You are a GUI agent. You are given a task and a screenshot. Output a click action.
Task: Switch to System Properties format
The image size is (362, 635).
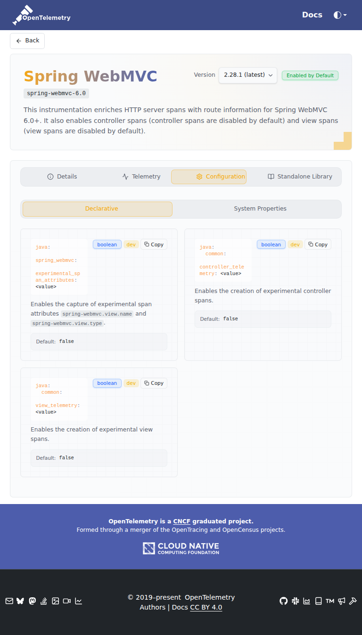[x=260, y=209]
